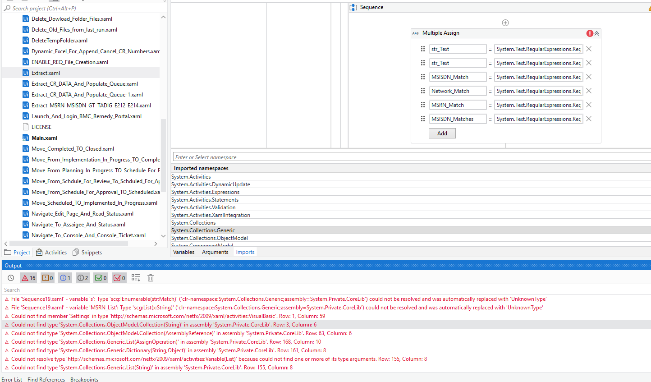Select Collection(String) type not found error
The width and height of the screenshot is (651, 382).
[326, 325]
